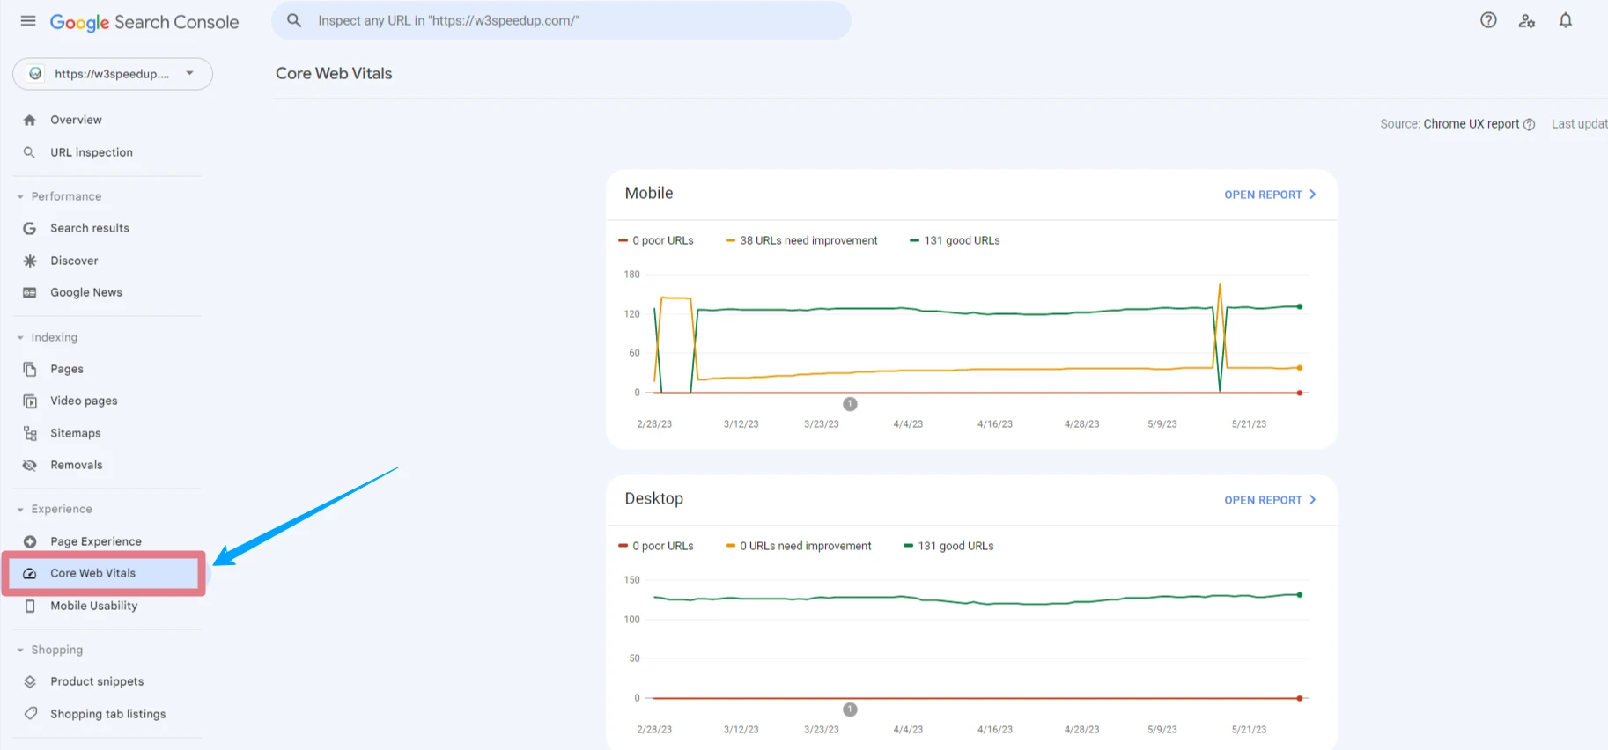Click the Chrome UX report help icon
This screenshot has width=1608, height=750.
point(1530,125)
